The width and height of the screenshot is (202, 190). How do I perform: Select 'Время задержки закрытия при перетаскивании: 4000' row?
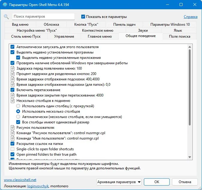click(x=60, y=95)
